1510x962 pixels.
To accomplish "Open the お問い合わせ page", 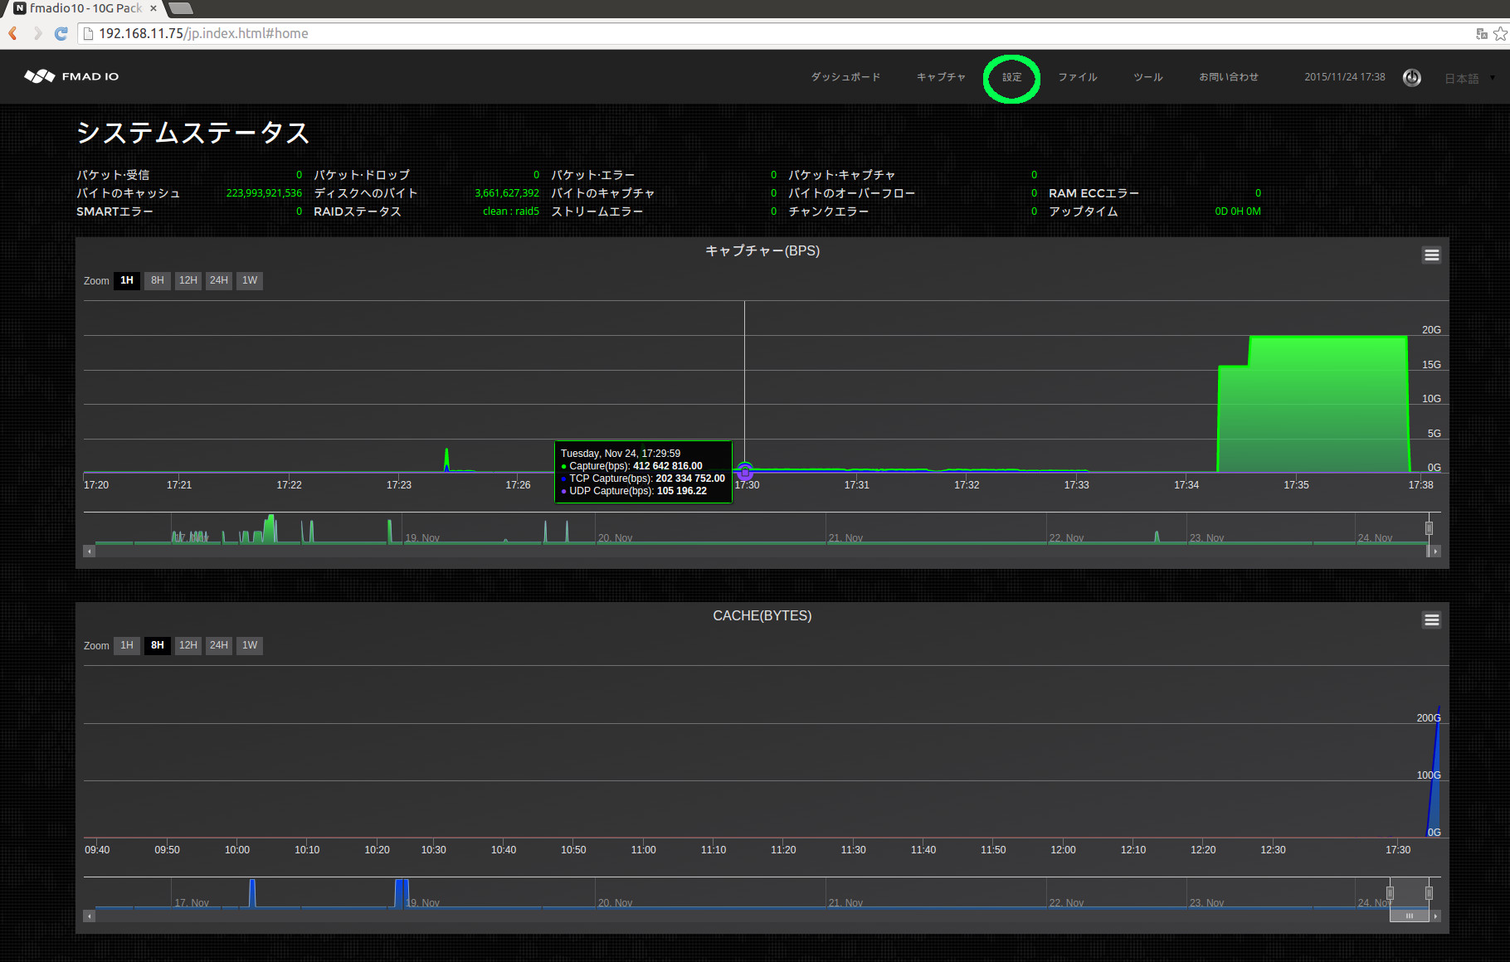I will [1228, 77].
